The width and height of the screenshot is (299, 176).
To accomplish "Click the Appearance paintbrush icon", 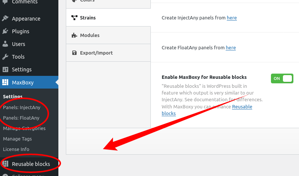I will click(x=5, y=18).
